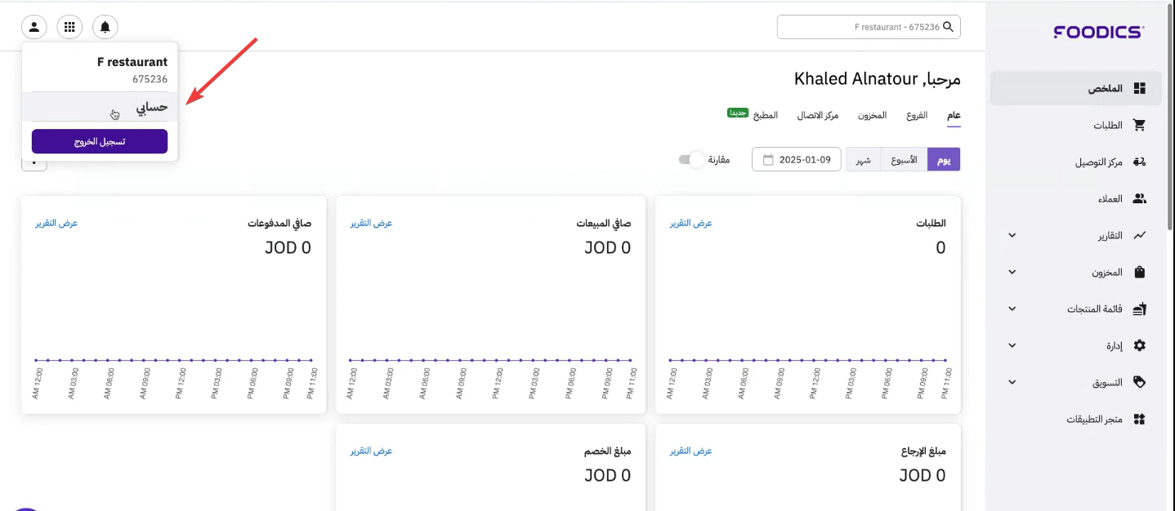Image resolution: width=1175 pixels, height=511 pixels.
Task: Select the يوم day period button
Action: tap(944, 159)
